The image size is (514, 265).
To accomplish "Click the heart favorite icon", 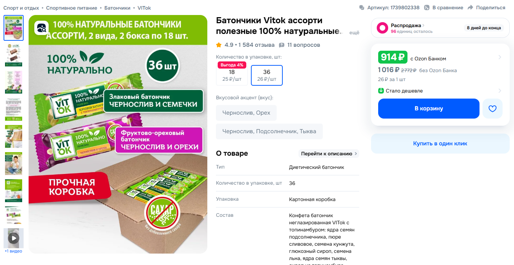I will [493, 109].
